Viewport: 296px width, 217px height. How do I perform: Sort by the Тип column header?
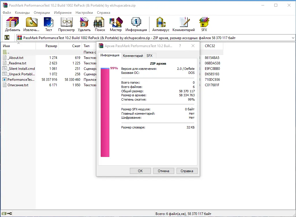[89, 46]
